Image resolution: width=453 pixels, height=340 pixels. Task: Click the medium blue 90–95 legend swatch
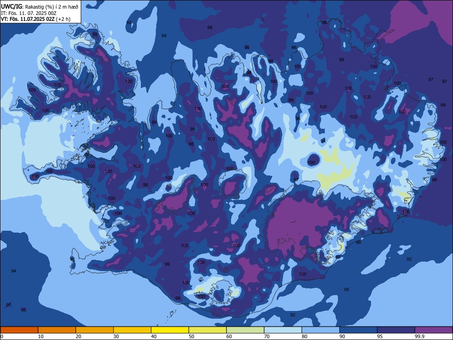point(358,330)
